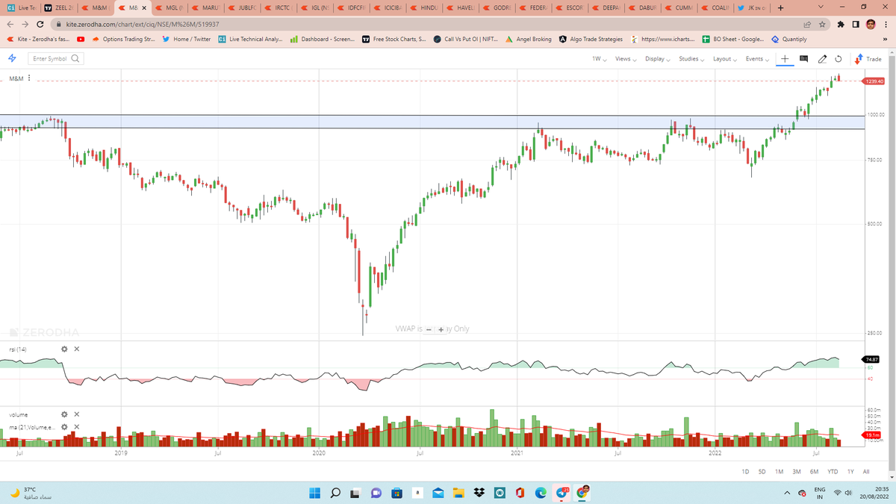Click the comment/tooltip icon in chart toolbar

[x=804, y=58]
